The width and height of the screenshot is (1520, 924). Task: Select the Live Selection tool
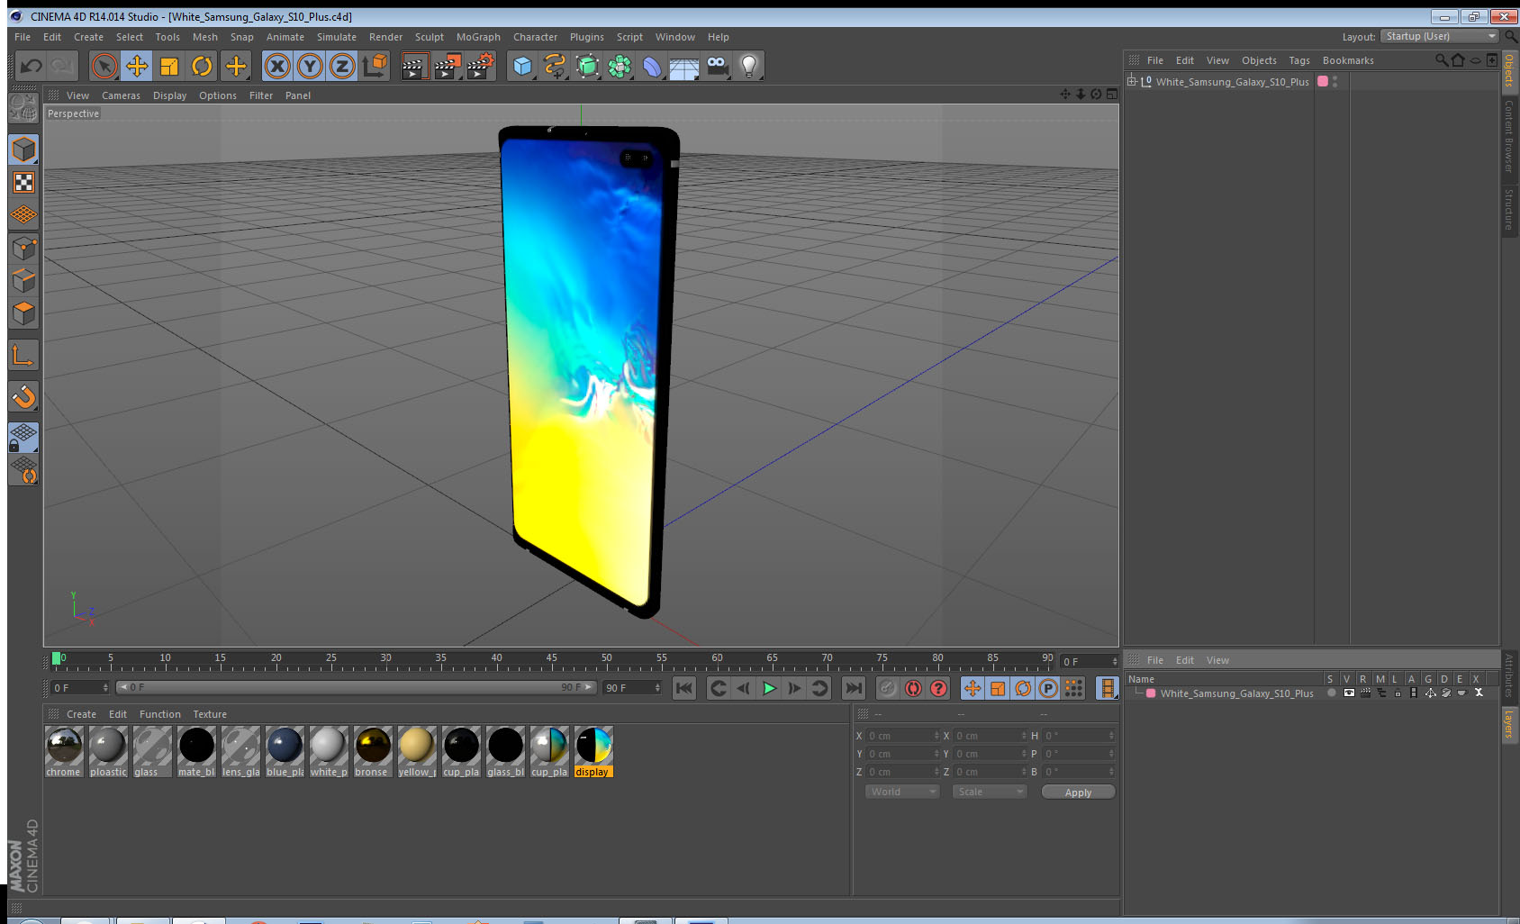(104, 66)
